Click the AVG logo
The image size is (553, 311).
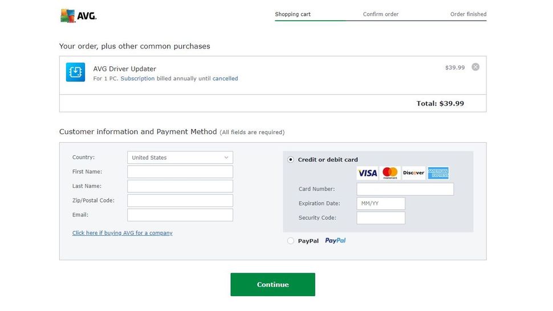[79, 15]
